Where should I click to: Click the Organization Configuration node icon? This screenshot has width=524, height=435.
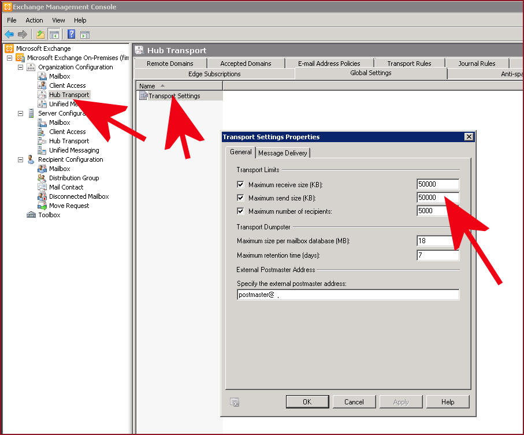31,67
